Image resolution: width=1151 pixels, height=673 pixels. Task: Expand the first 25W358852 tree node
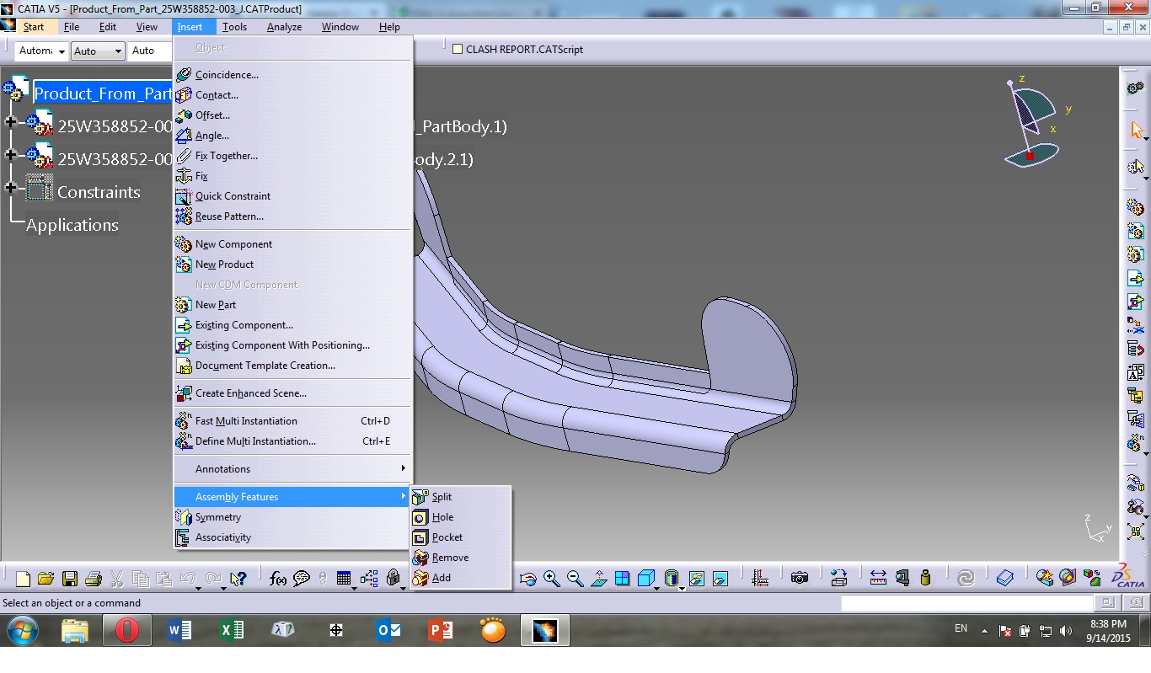(x=10, y=122)
